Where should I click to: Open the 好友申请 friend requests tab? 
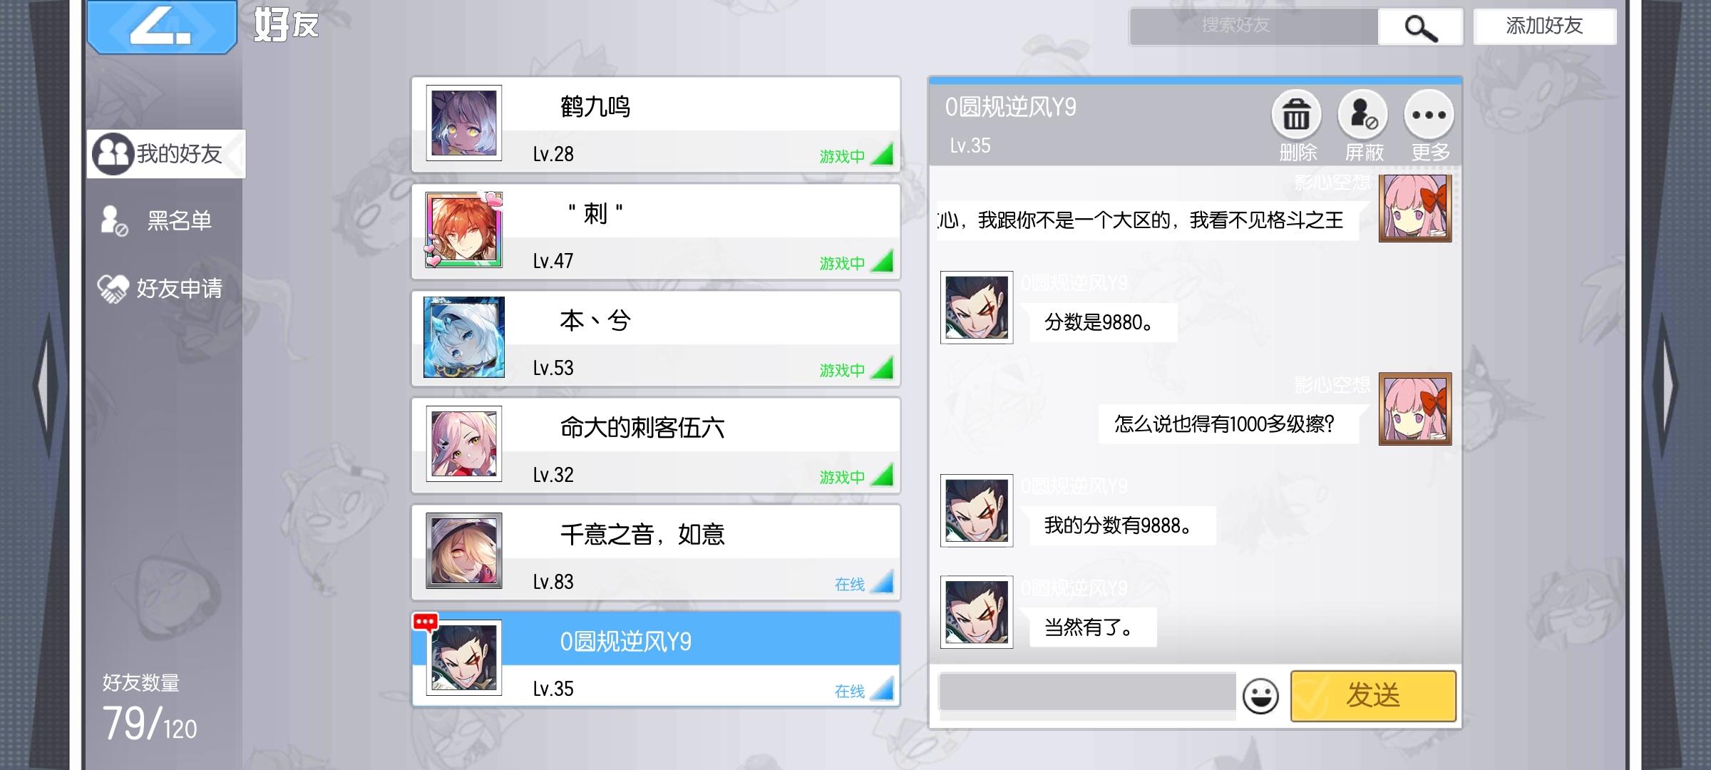coord(165,288)
